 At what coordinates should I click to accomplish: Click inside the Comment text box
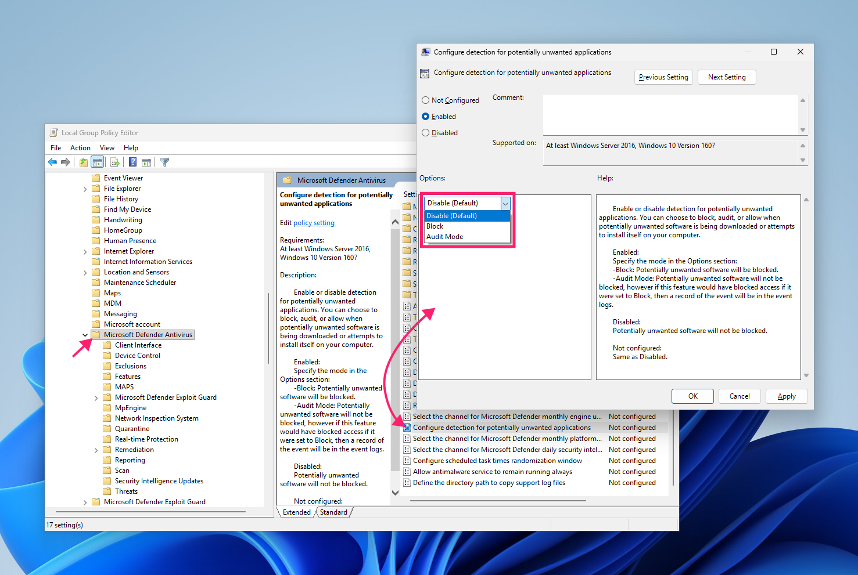pos(670,115)
